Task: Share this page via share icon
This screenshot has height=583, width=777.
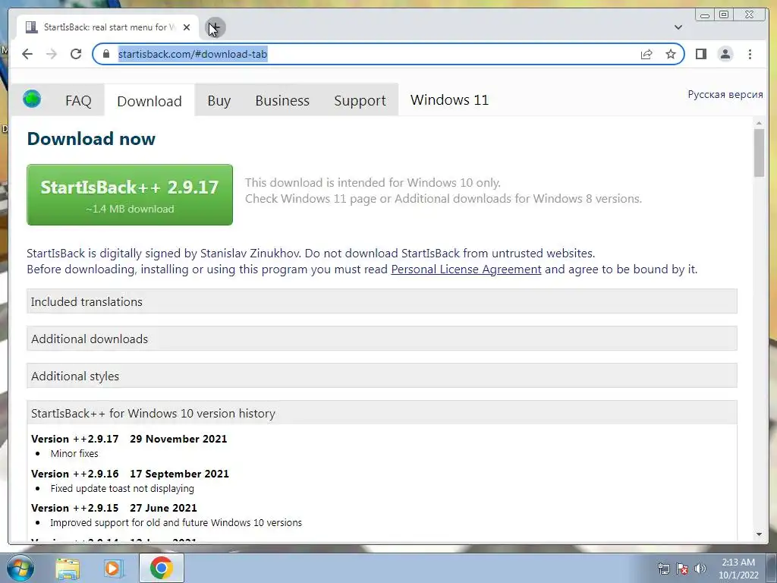Action: pos(646,54)
